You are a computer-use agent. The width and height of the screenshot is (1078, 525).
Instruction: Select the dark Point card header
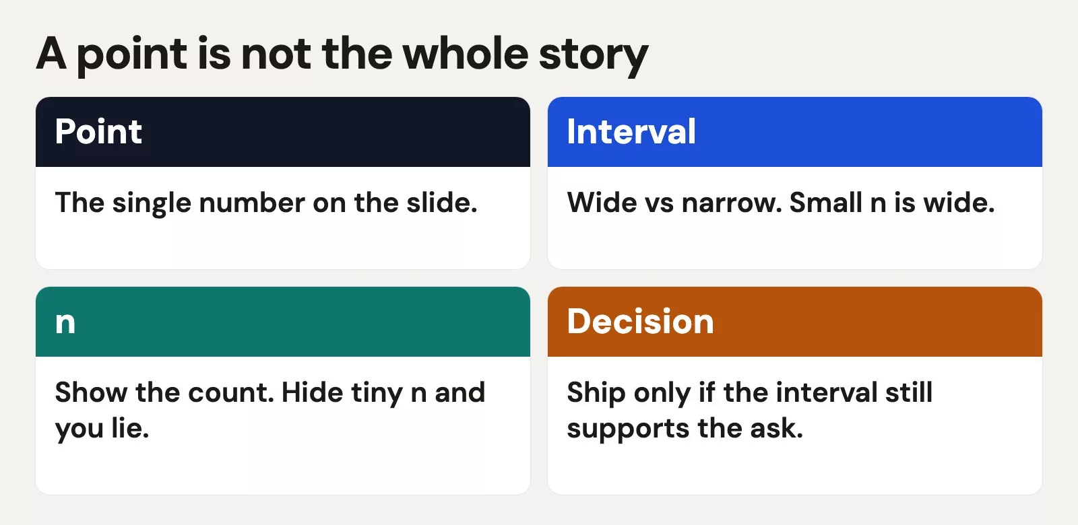click(x=283, y=132)
